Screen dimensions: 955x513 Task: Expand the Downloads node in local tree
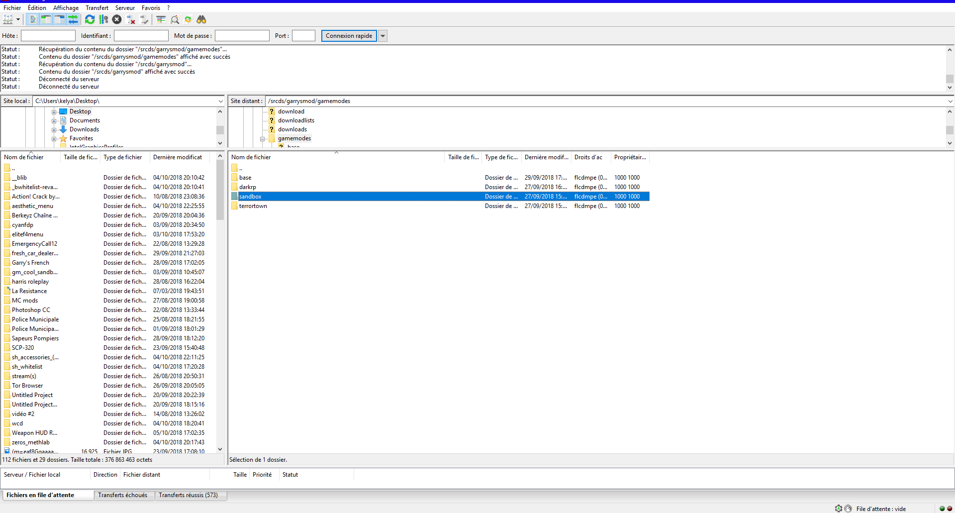click(54, 130)
